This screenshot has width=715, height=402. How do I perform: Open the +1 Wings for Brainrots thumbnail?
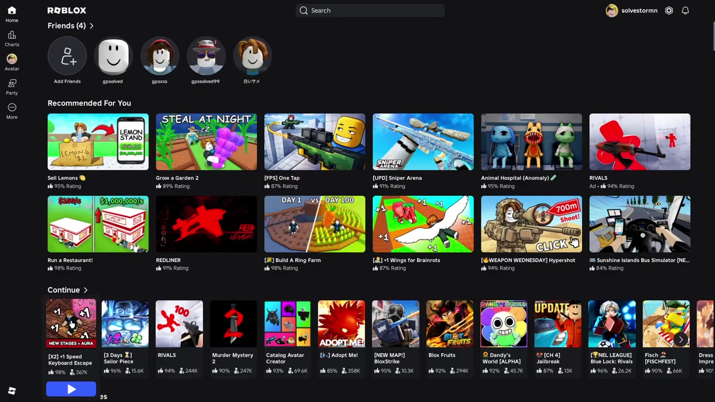[423, 224]
